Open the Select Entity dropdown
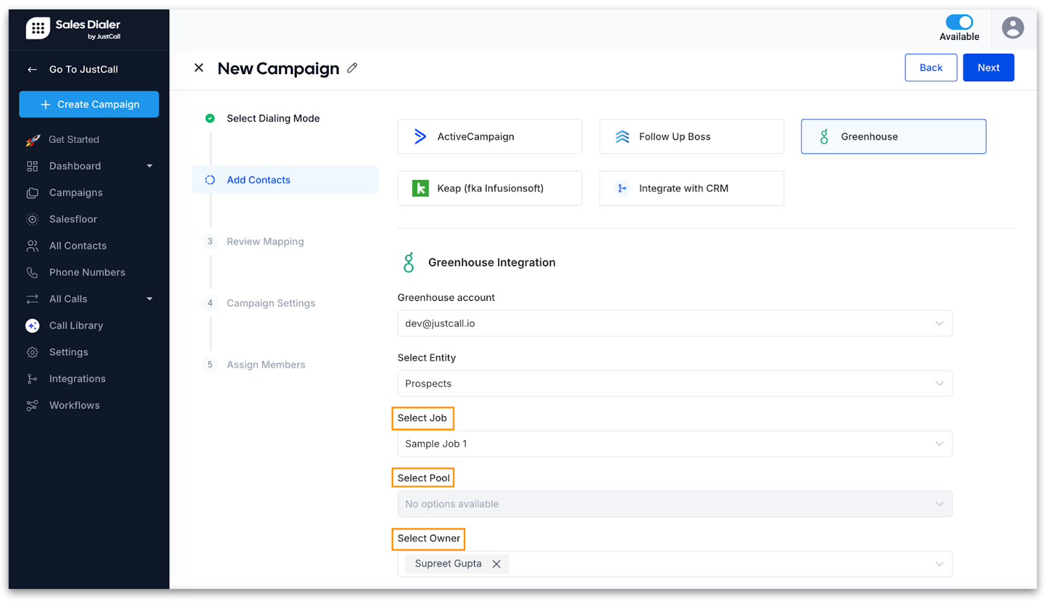The height and width of the screenshot is (601, 1048). pyautogui.click(x=675, y=384)
